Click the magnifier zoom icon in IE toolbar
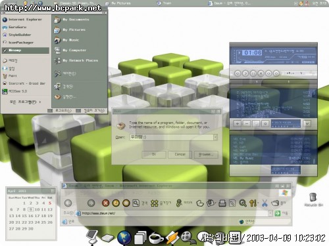Image resolution: width=329 pixels, height=246 pixels. coord(243,203)
